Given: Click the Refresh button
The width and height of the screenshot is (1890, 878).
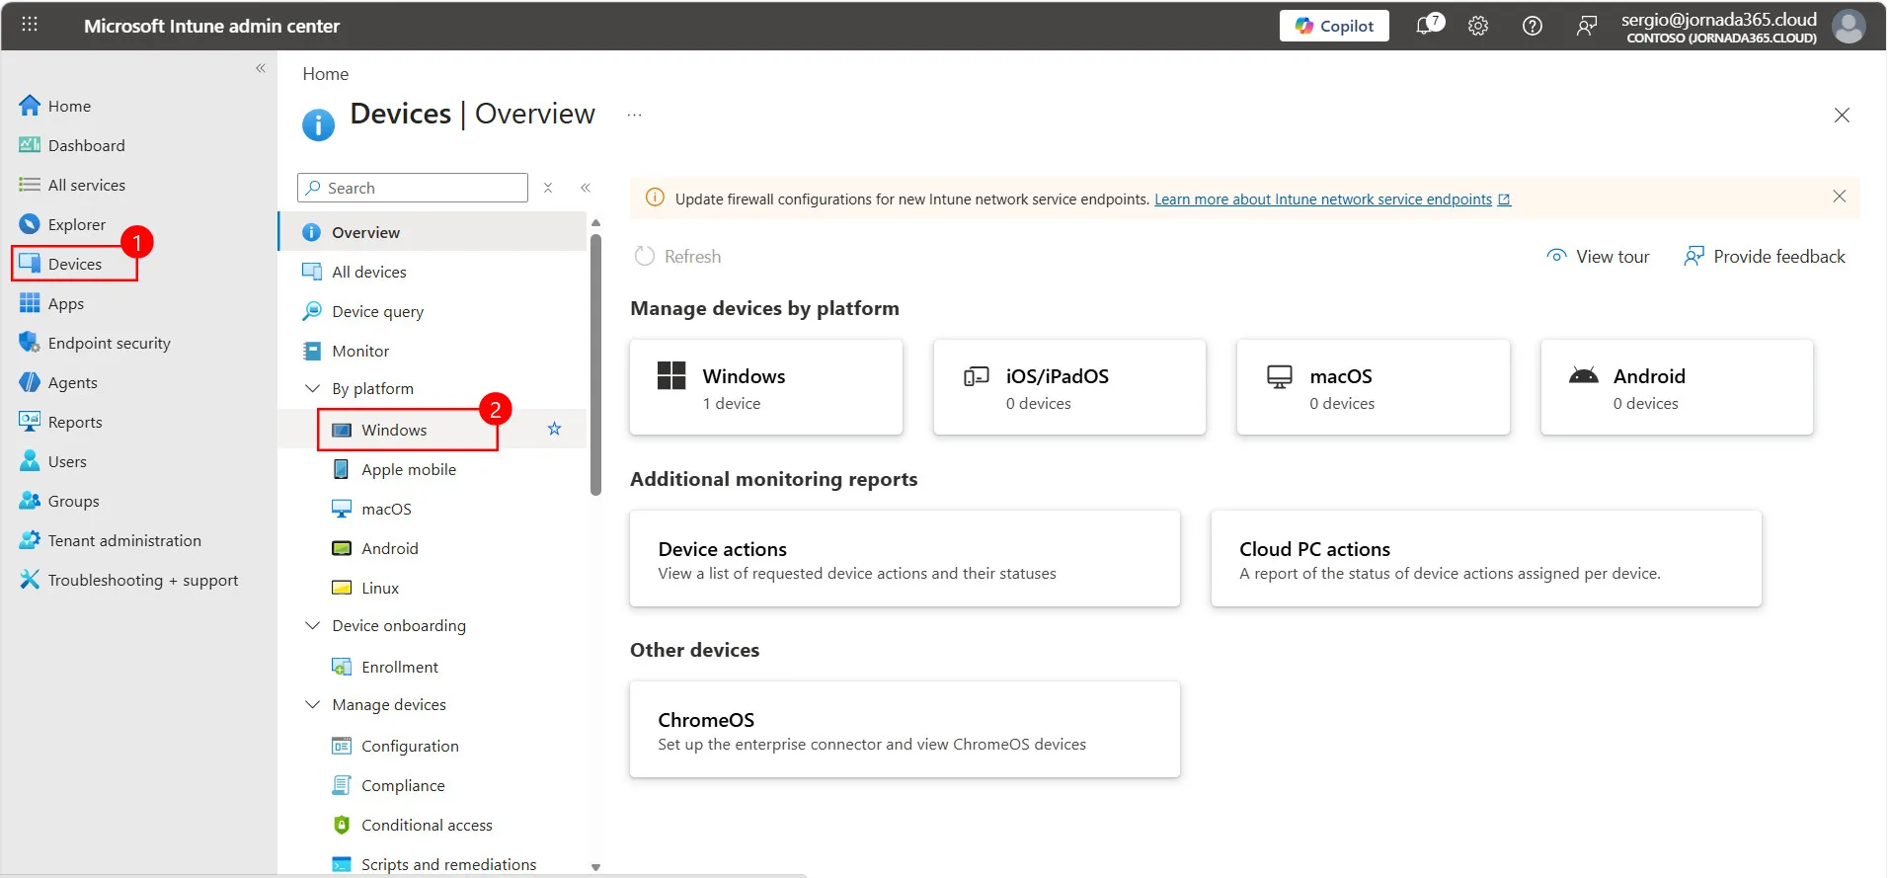Looking at the screenshot, I should 678,257.
